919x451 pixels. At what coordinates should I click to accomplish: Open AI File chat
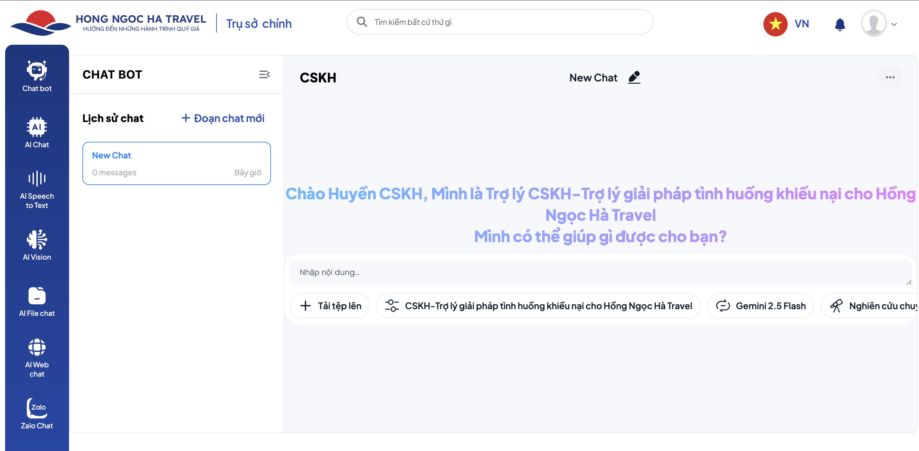pyautogui.click(x=37, y=302)
